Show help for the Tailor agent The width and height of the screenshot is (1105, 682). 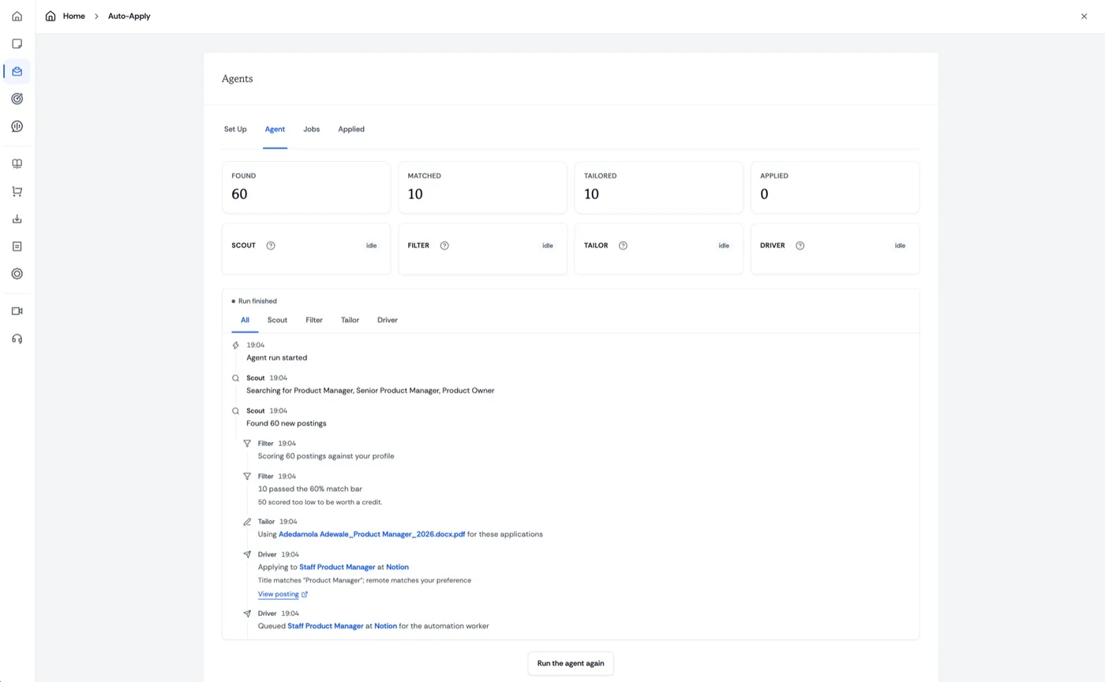coord(623,245)
